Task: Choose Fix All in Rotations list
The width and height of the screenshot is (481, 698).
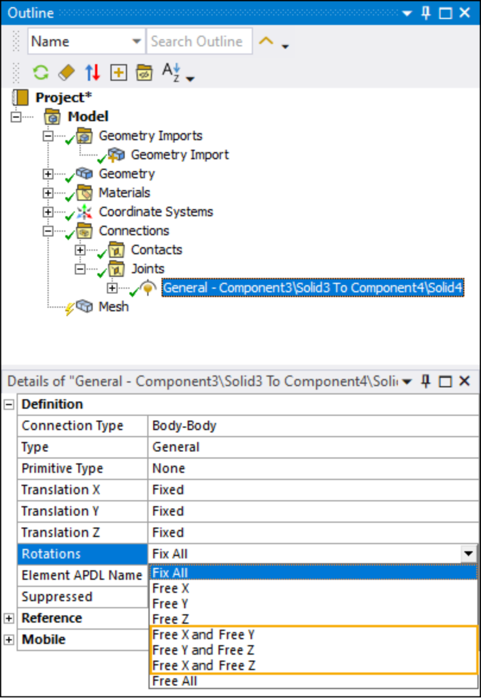Action: point(314,573)
